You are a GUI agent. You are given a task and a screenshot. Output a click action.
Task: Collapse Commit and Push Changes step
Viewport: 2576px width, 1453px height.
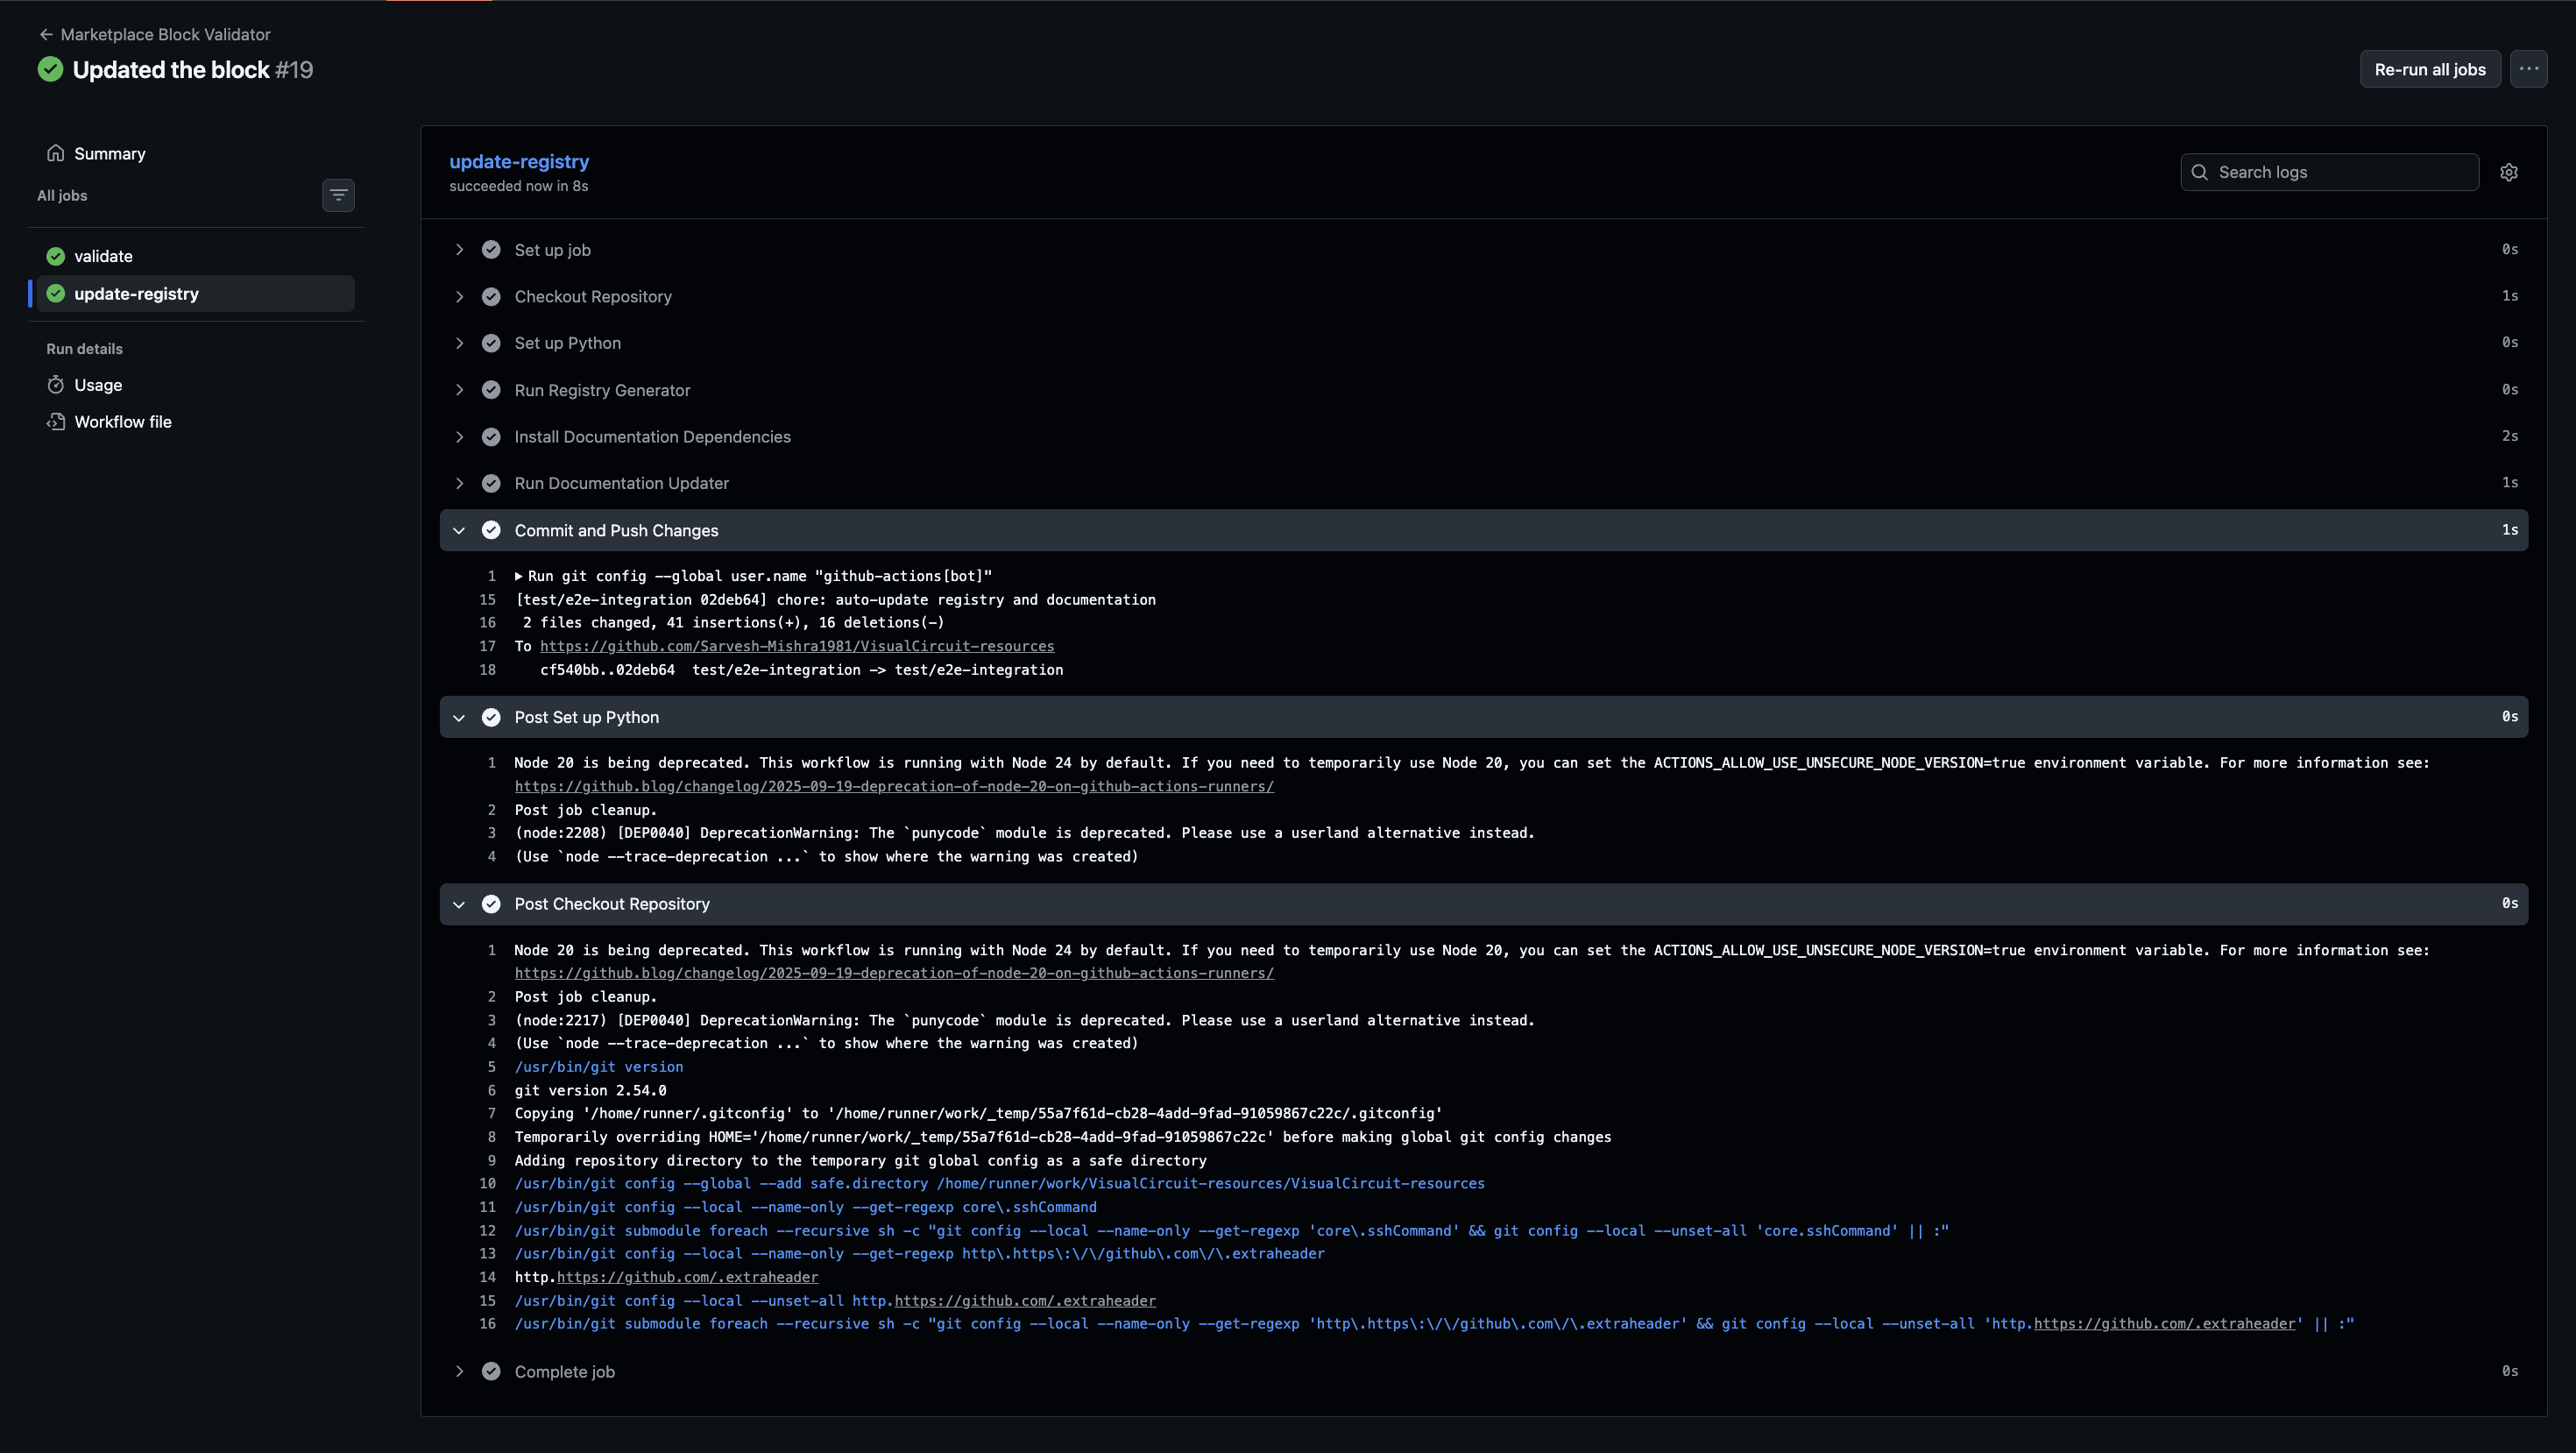coord(1484,530)
